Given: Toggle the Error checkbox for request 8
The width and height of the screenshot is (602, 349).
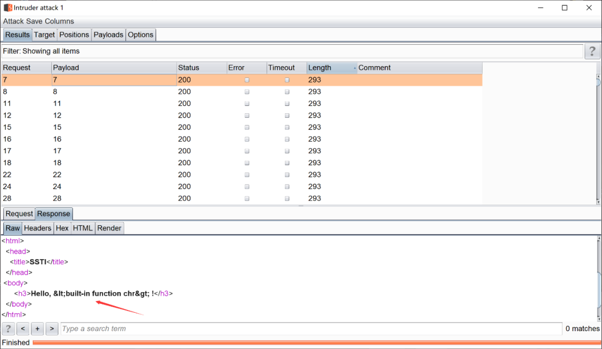Looking at the screenshot, I should (x=246, y=91).
